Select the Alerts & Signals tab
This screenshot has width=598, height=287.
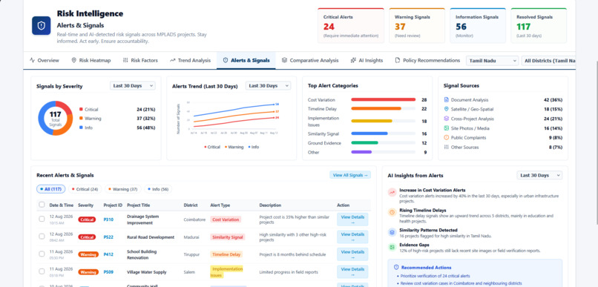pos(246,60)
